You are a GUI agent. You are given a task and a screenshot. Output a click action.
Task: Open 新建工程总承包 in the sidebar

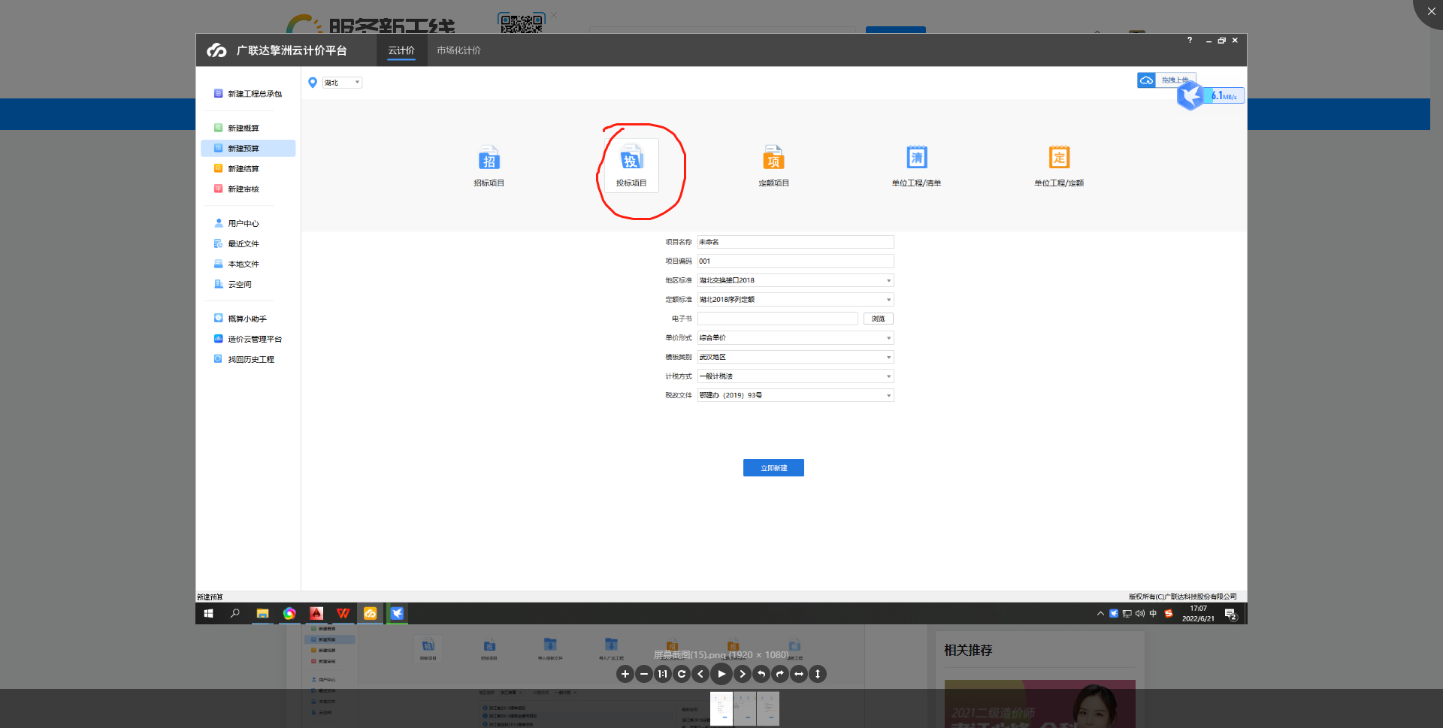click(x=248, y=94)
